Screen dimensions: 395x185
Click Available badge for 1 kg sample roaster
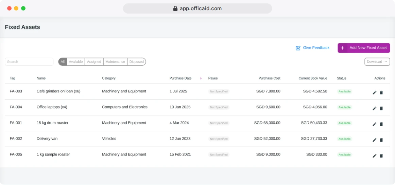(344, 155)
